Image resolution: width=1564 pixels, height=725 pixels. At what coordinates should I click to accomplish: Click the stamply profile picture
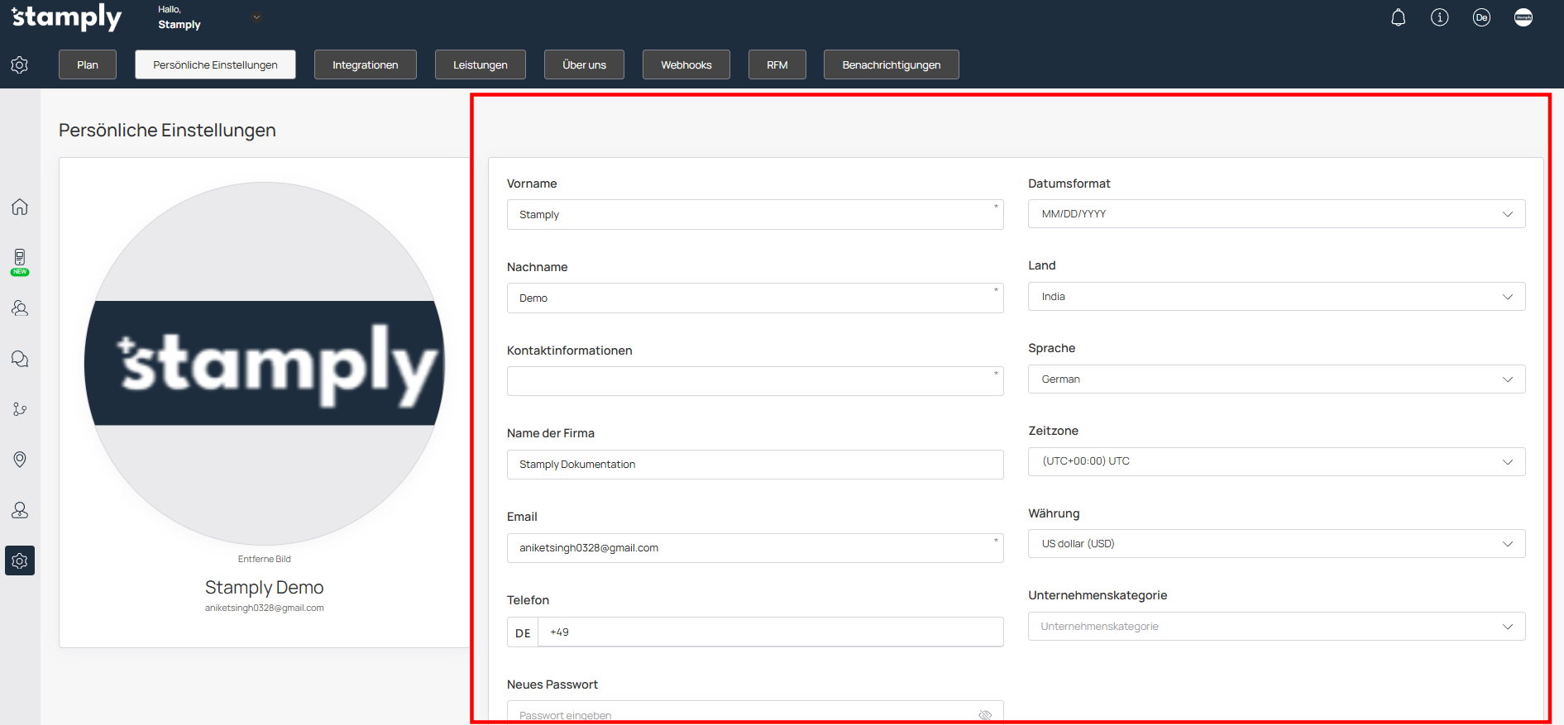tap(264, 364)
